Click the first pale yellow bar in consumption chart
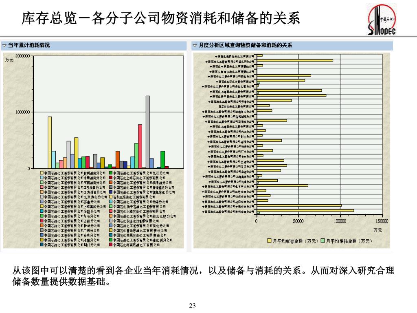Viewport: 417px width, 313px height. click(50, 142)
